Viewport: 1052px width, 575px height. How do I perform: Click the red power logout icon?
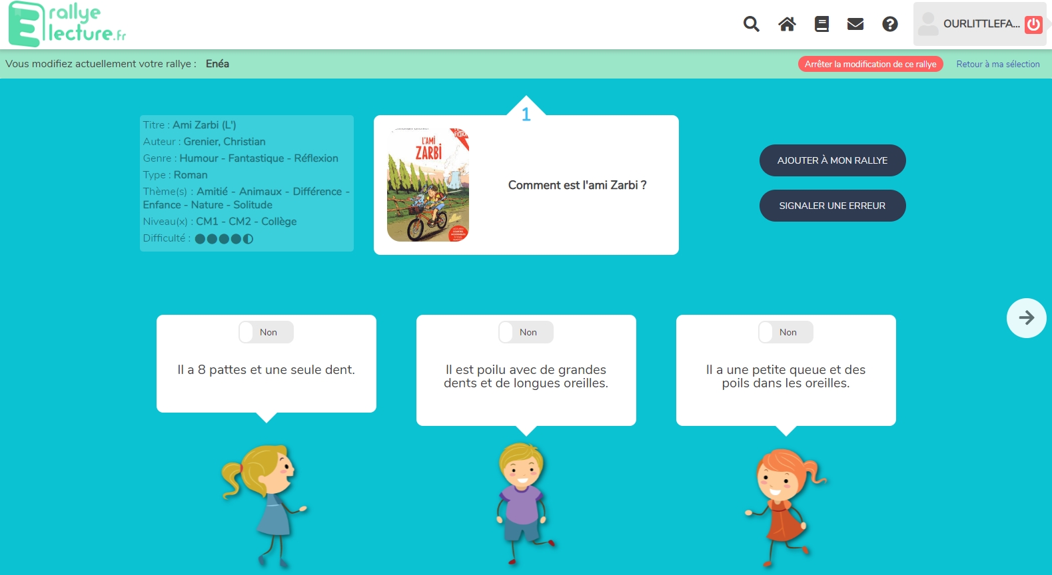click(x=1033, y=25)
